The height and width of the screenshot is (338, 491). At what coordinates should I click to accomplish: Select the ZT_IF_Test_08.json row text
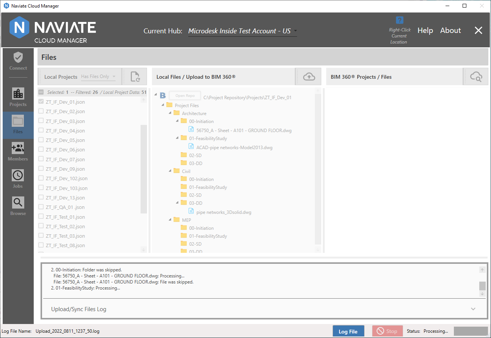(65, 245)
